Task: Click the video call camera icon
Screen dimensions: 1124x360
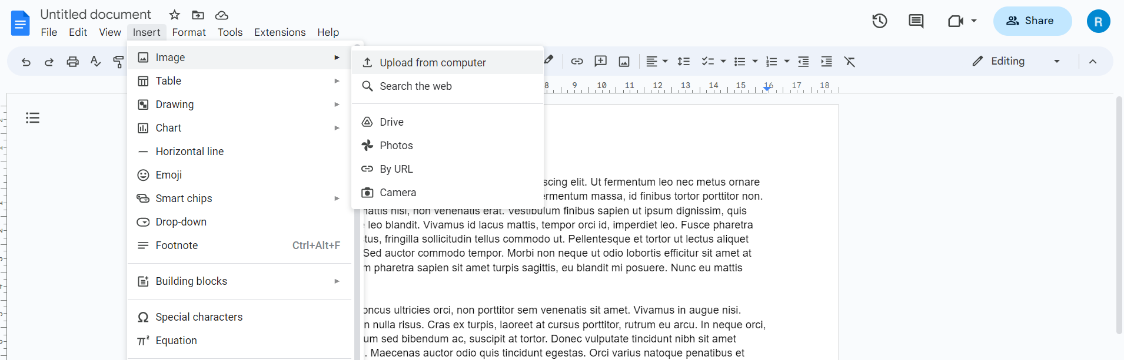Action: coord(955,21)
